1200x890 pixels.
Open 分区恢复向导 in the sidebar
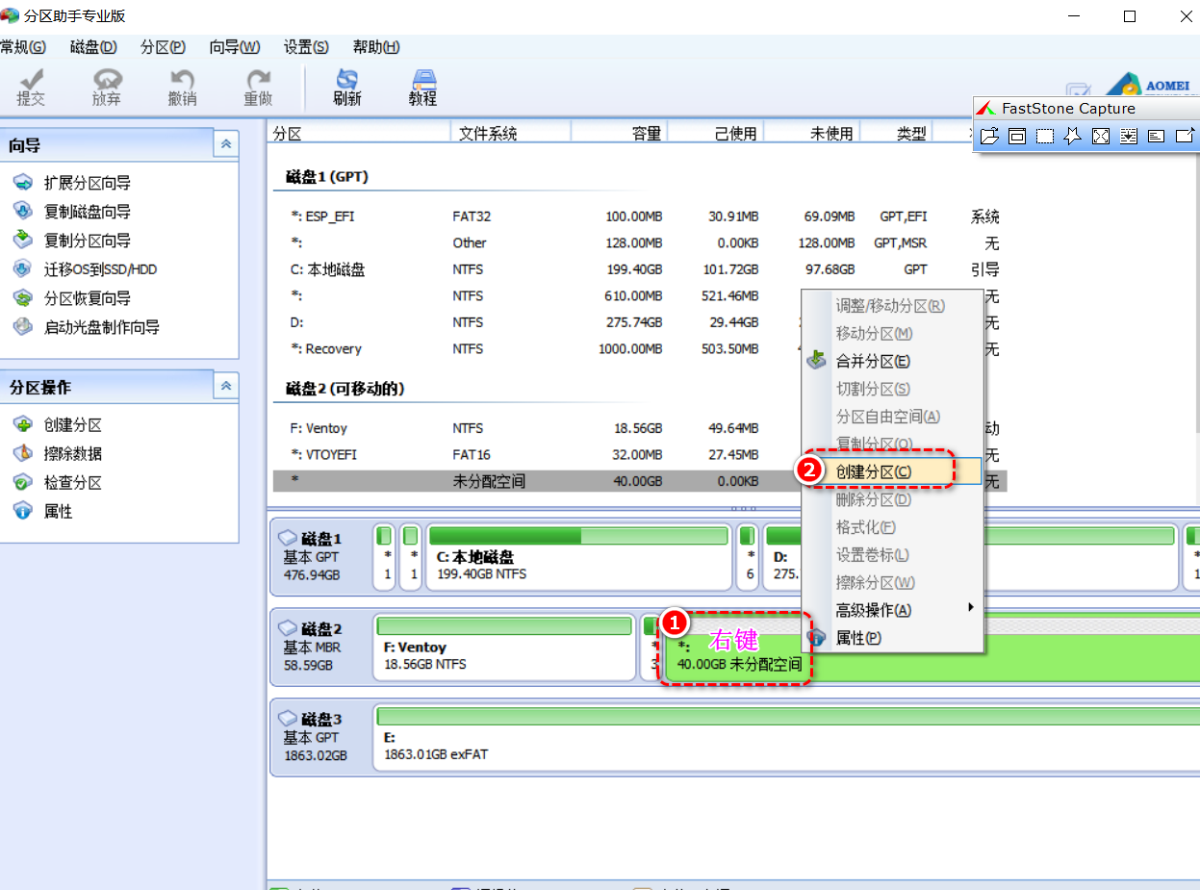point(72,298)
